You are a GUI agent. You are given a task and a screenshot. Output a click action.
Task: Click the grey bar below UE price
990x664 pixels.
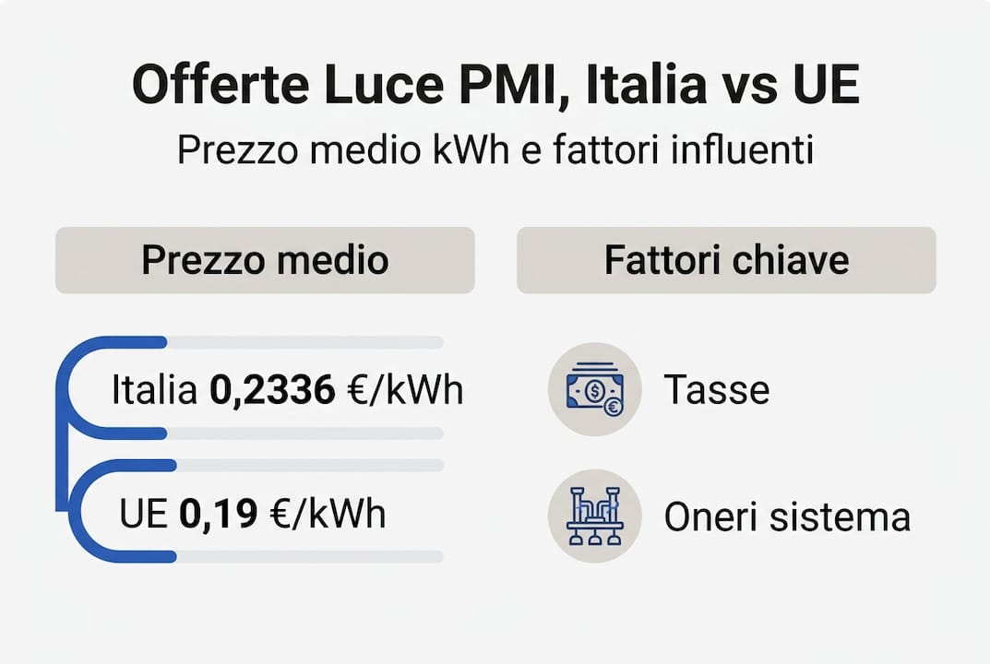(x=309, y=557)
